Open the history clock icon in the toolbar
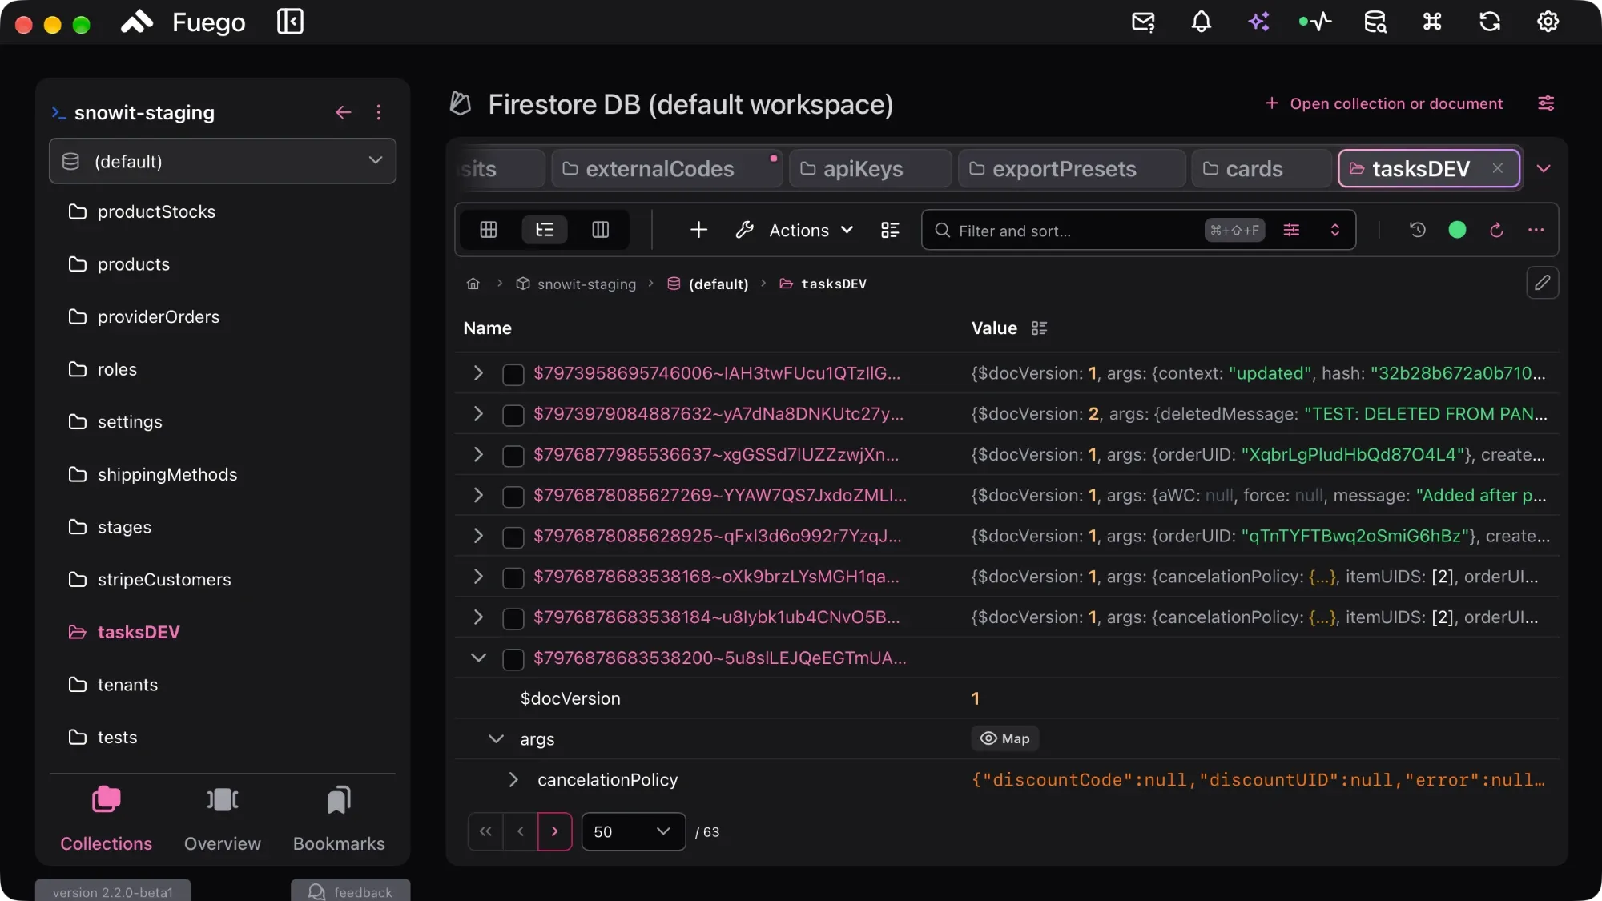This screenshot has width=1602, height=901. (x=1417, y=230)
